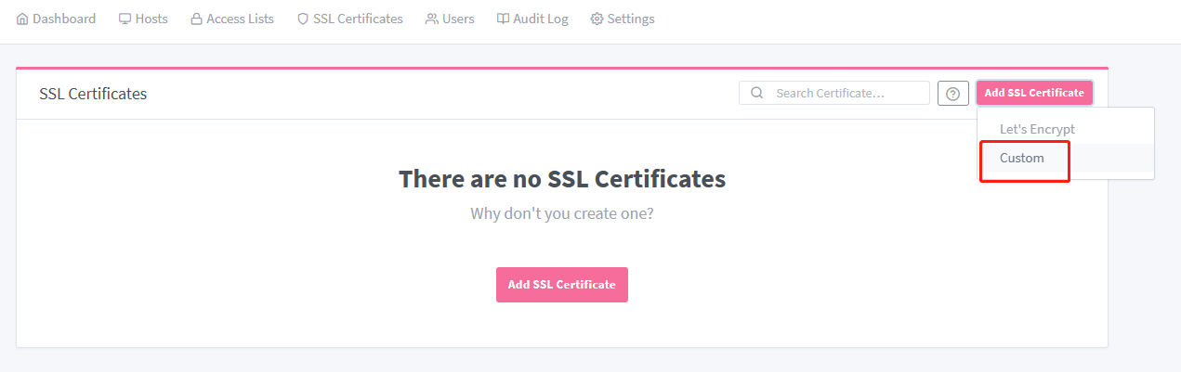The image size is (1181, 372).
Task: Go to the Dashboard text link
Action: 64,19
